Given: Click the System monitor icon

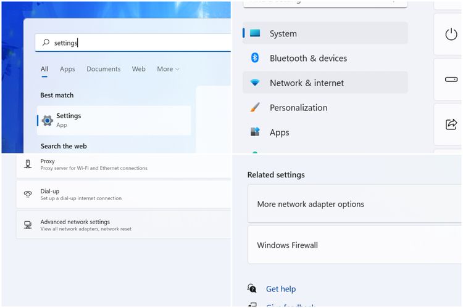Looking at the screenshot, I should pyautogui.click(x=255, y=33).
